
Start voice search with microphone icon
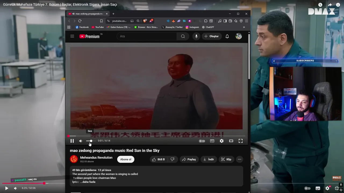tap(196, 36)
